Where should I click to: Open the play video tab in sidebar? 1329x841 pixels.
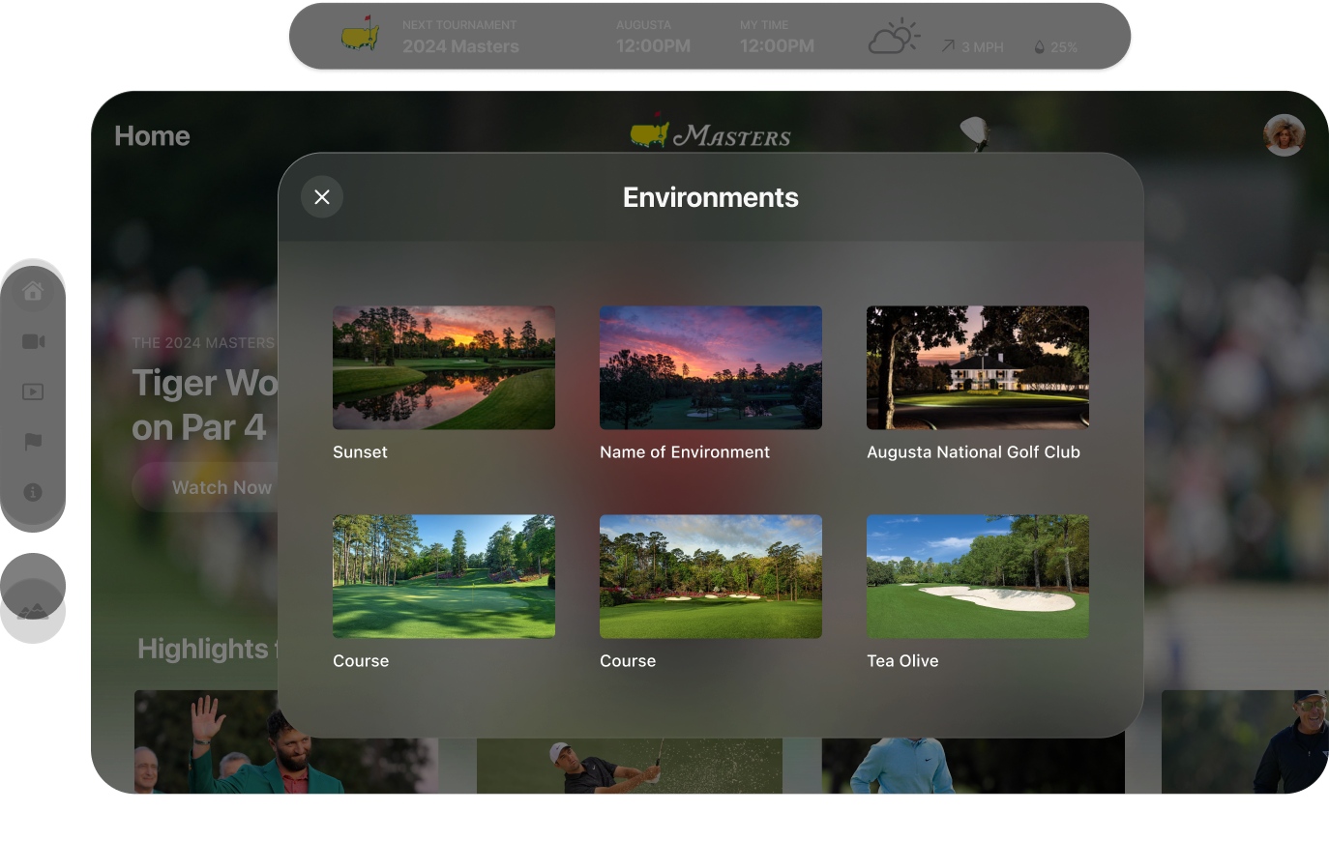[33, 391]
